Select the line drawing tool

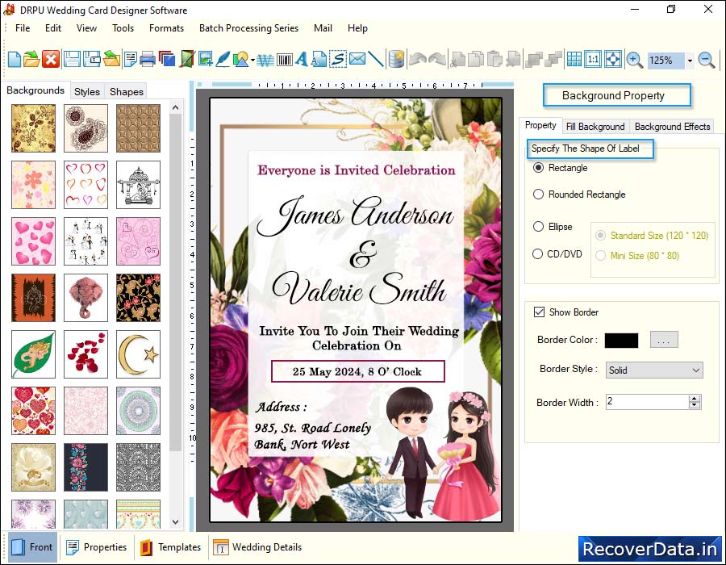[376, 59]
